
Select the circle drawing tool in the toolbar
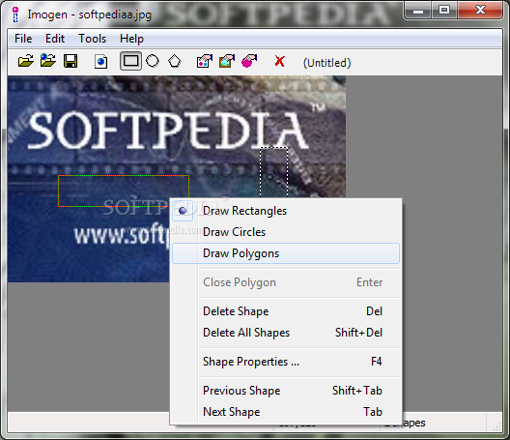(153, 61)
